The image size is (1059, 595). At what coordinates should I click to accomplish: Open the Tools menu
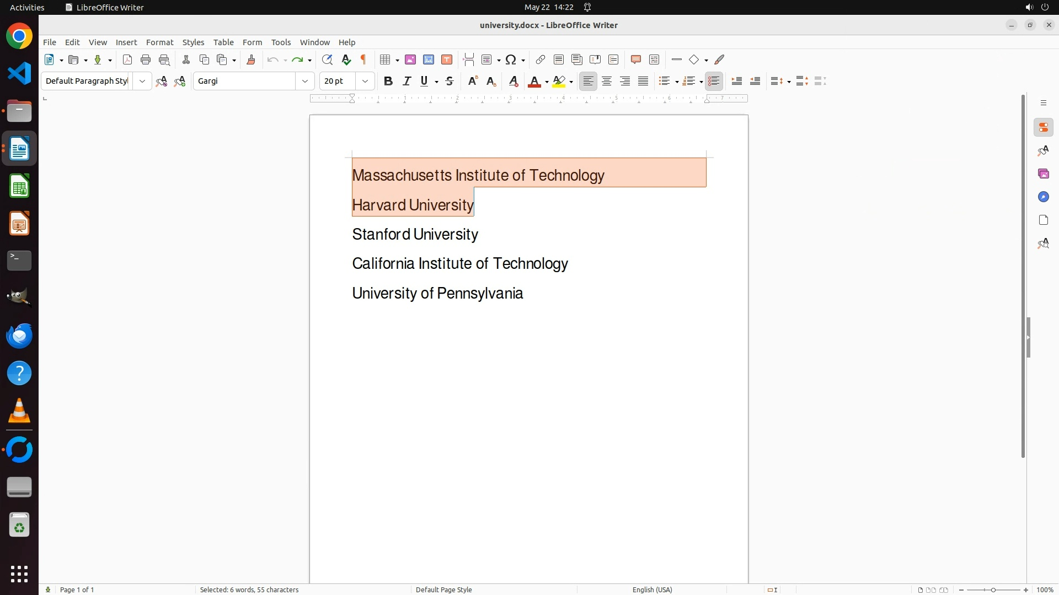pos(281,42)
